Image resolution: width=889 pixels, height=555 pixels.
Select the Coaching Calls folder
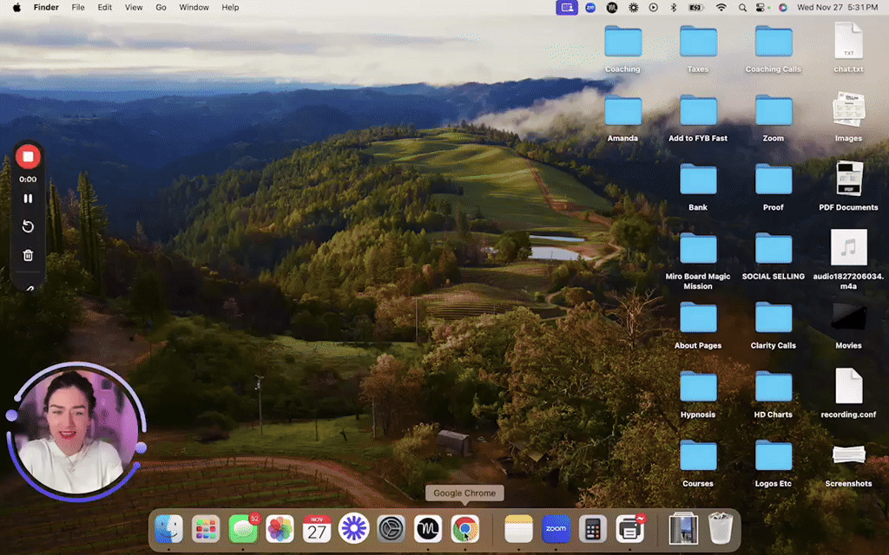(773, 42)
